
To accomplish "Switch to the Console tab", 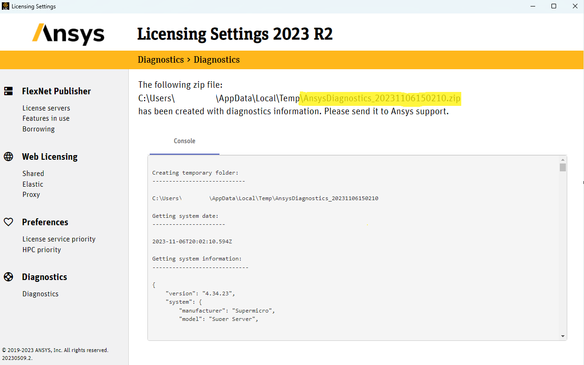I will coord(185,141).
